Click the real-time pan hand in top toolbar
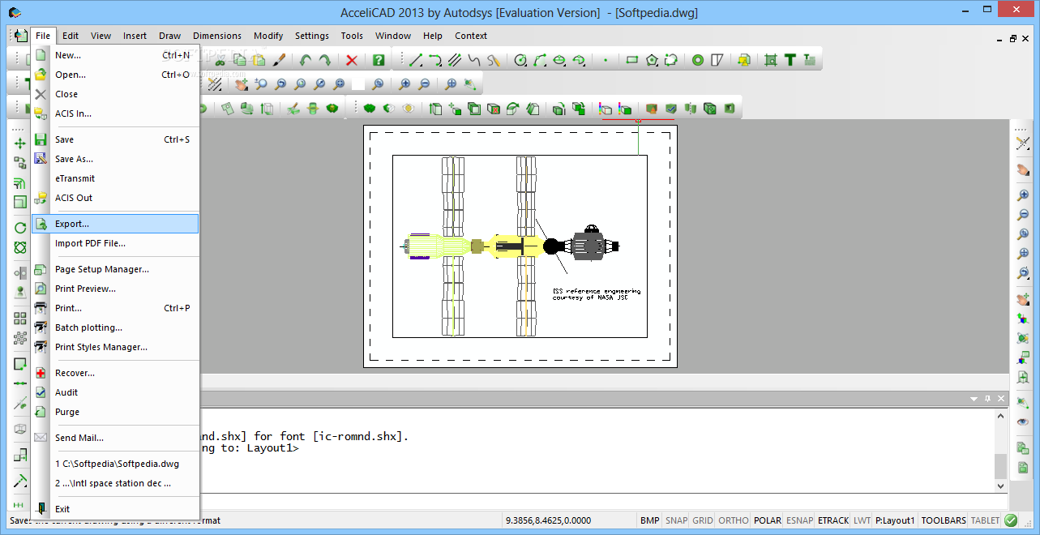 241,83
